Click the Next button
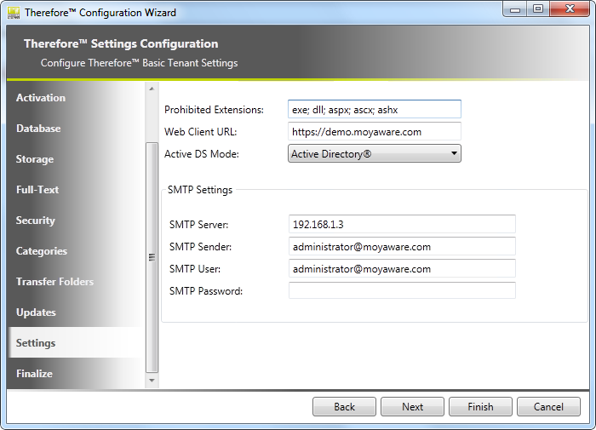The image size is (596, 430). pos(412,407)
